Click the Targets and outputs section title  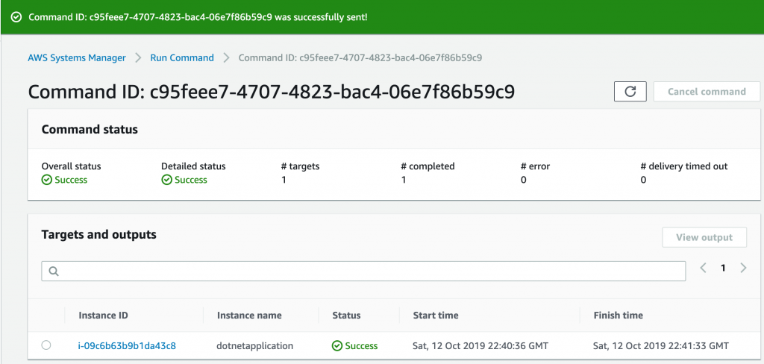click(99, 234)
